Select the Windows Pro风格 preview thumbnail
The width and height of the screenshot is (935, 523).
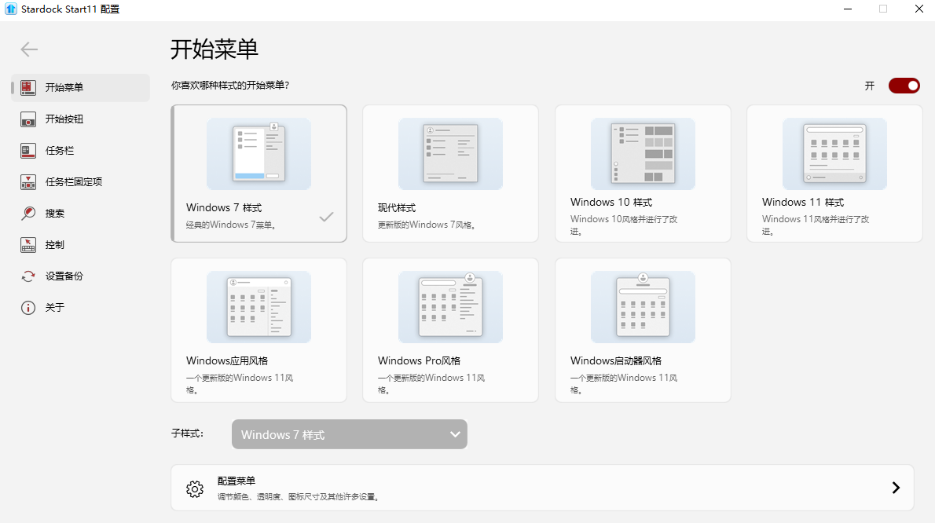coord(450,307)
